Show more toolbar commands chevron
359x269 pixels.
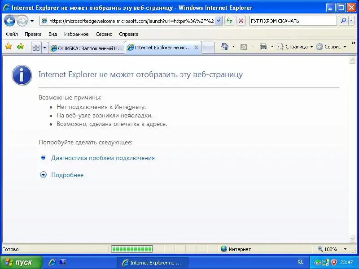[354, 43]
